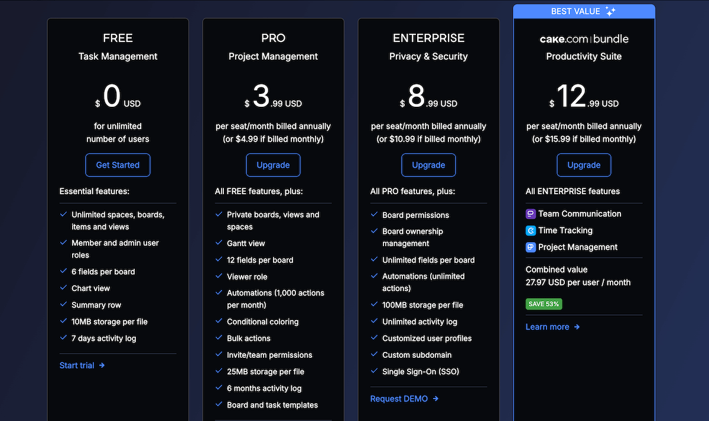Click the arrow beside Start trial

[102, 365]
